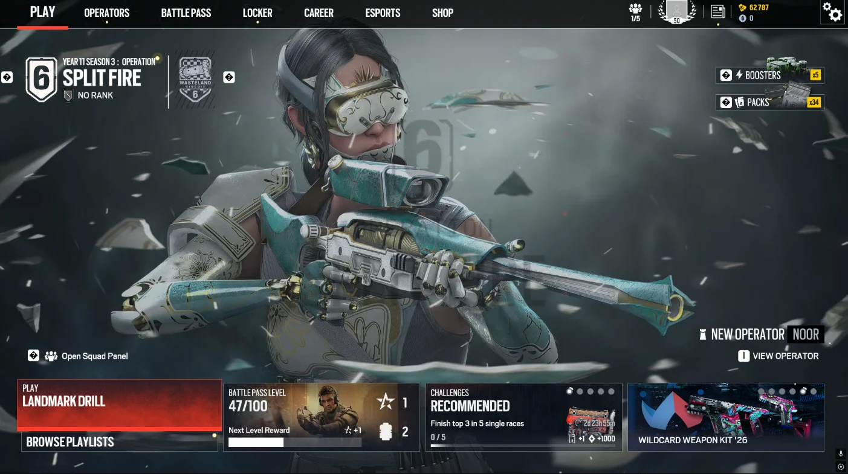The image size is (848, 474).
Task: Open the news feed newspaper icon
Action: point(717,11)
